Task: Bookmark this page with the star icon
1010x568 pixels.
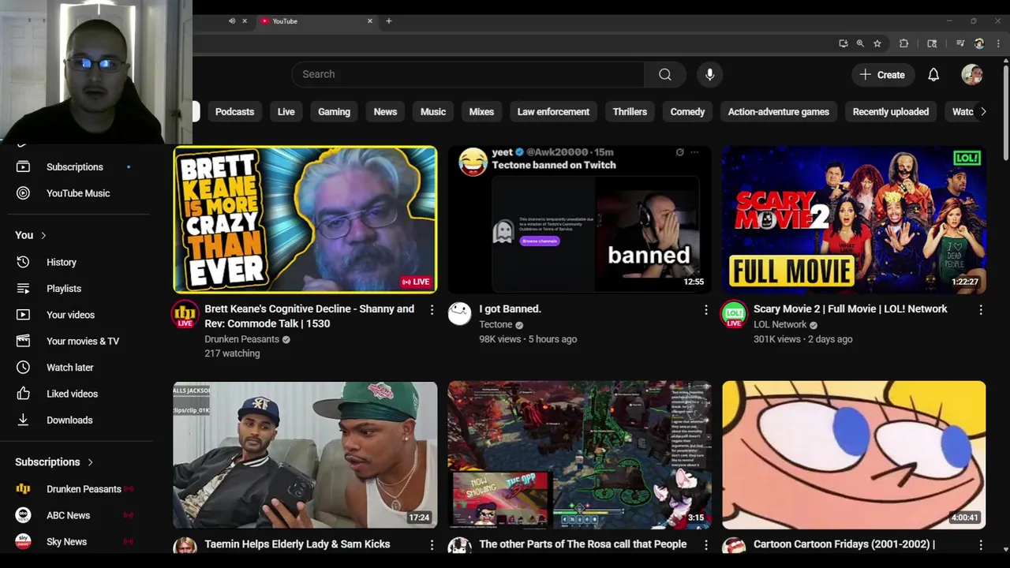Action: coord(877,43)
